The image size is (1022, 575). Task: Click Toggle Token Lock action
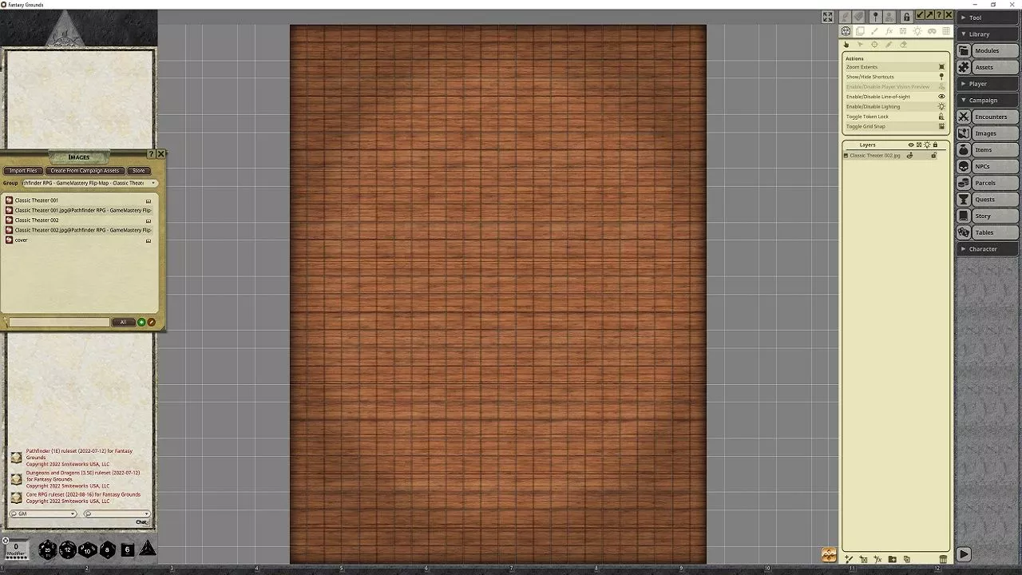(895, 117)
